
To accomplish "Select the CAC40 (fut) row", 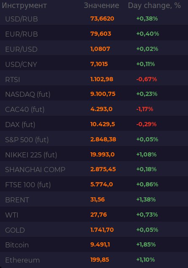I will coord(94,109).
